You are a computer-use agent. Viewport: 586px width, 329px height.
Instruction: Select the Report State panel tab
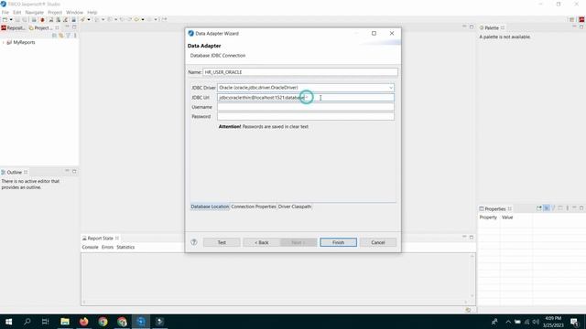100,238
